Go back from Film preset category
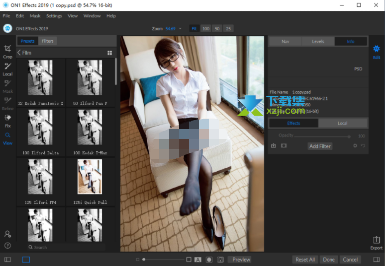 click(x=19, y=53)
